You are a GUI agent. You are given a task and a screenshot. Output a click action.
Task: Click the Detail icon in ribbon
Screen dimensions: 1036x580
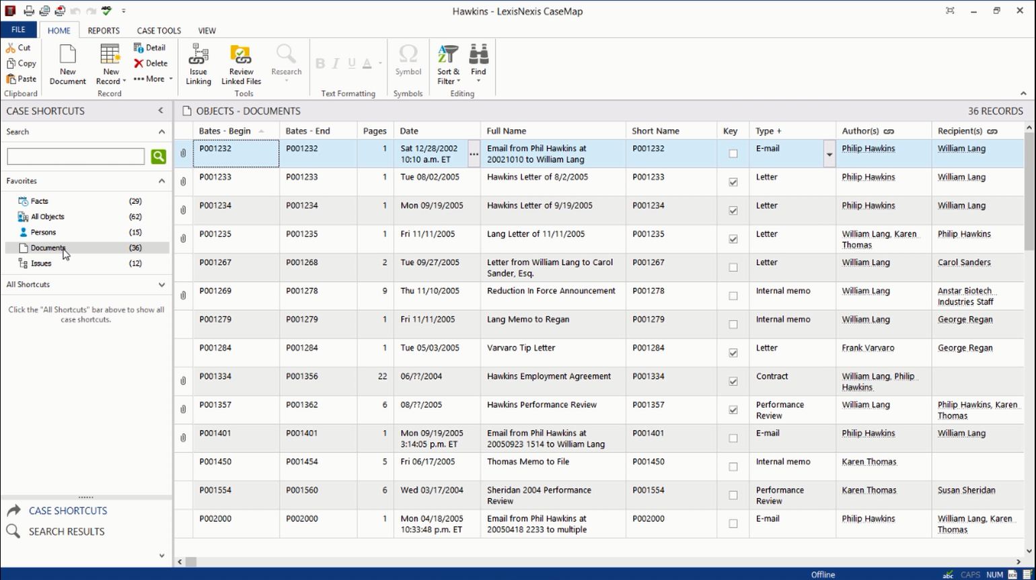[x=149, y=48]
